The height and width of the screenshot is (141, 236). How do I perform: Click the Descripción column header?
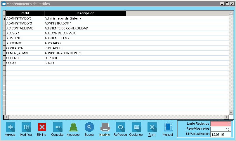(x=85, y=13)
